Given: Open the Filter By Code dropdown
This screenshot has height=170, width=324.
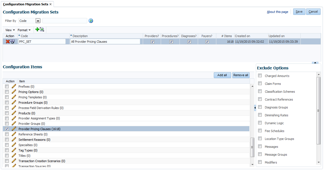Looking at the screenshot, I should [x=38, y=21].
